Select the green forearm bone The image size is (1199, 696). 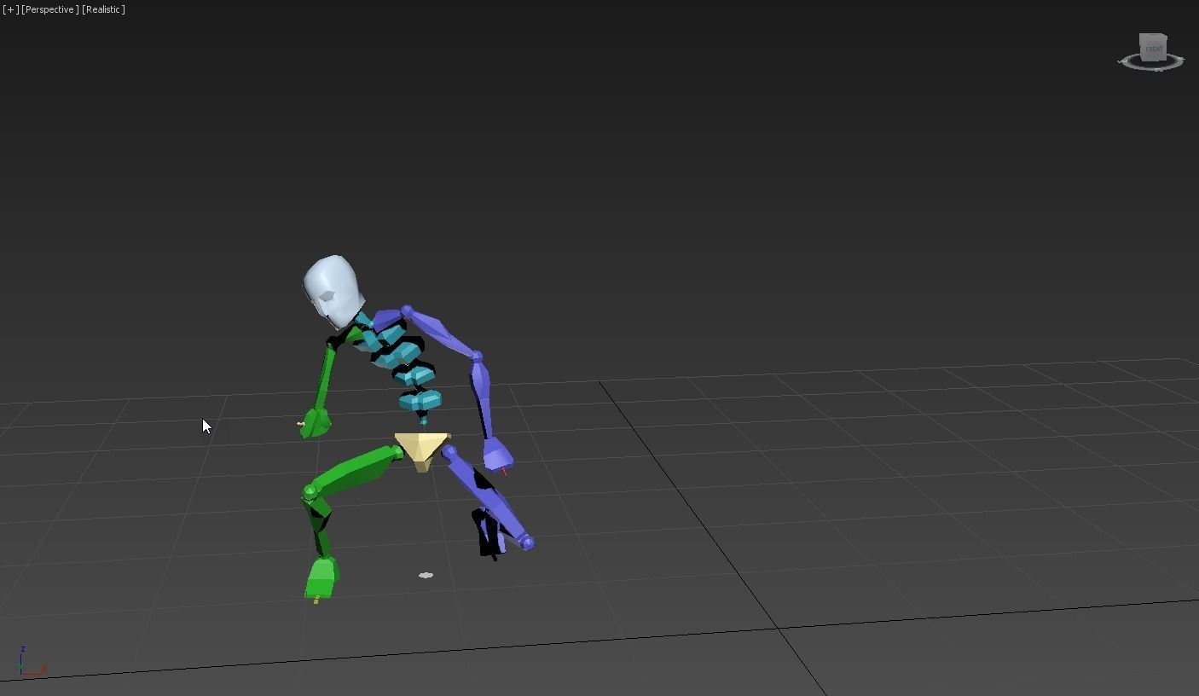[325, 377]
